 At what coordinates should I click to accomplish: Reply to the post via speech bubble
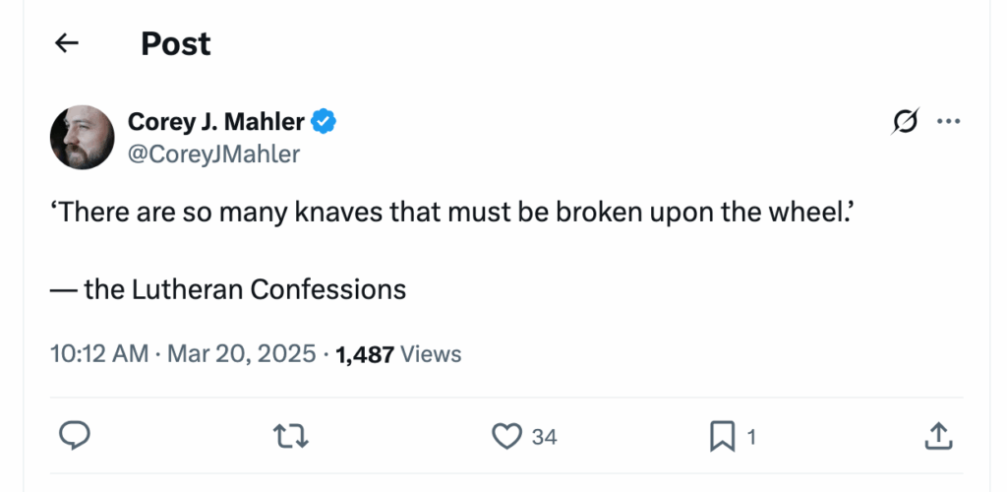click(x=76, y=436)
